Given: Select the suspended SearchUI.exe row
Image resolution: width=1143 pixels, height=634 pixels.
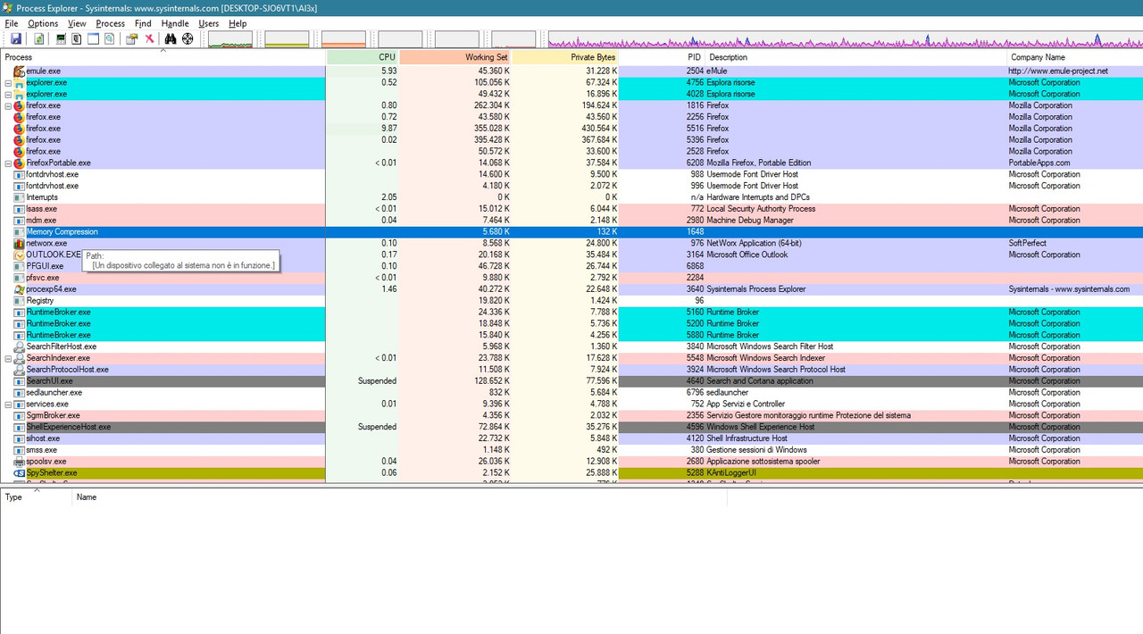Looking at the screenshot, I should (x=571, y=381).
